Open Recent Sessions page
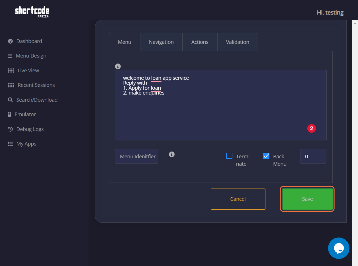 [36, 85]
